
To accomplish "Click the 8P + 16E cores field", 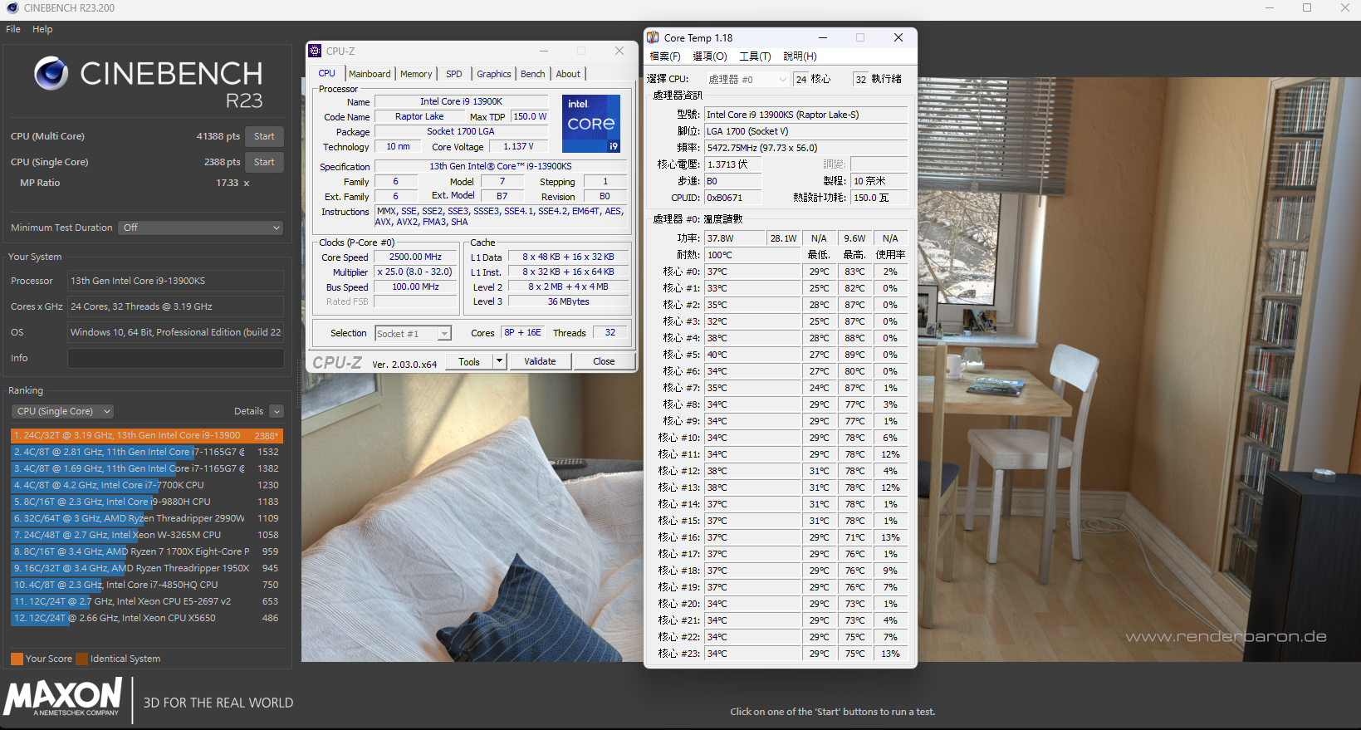I will coord(523,333).
